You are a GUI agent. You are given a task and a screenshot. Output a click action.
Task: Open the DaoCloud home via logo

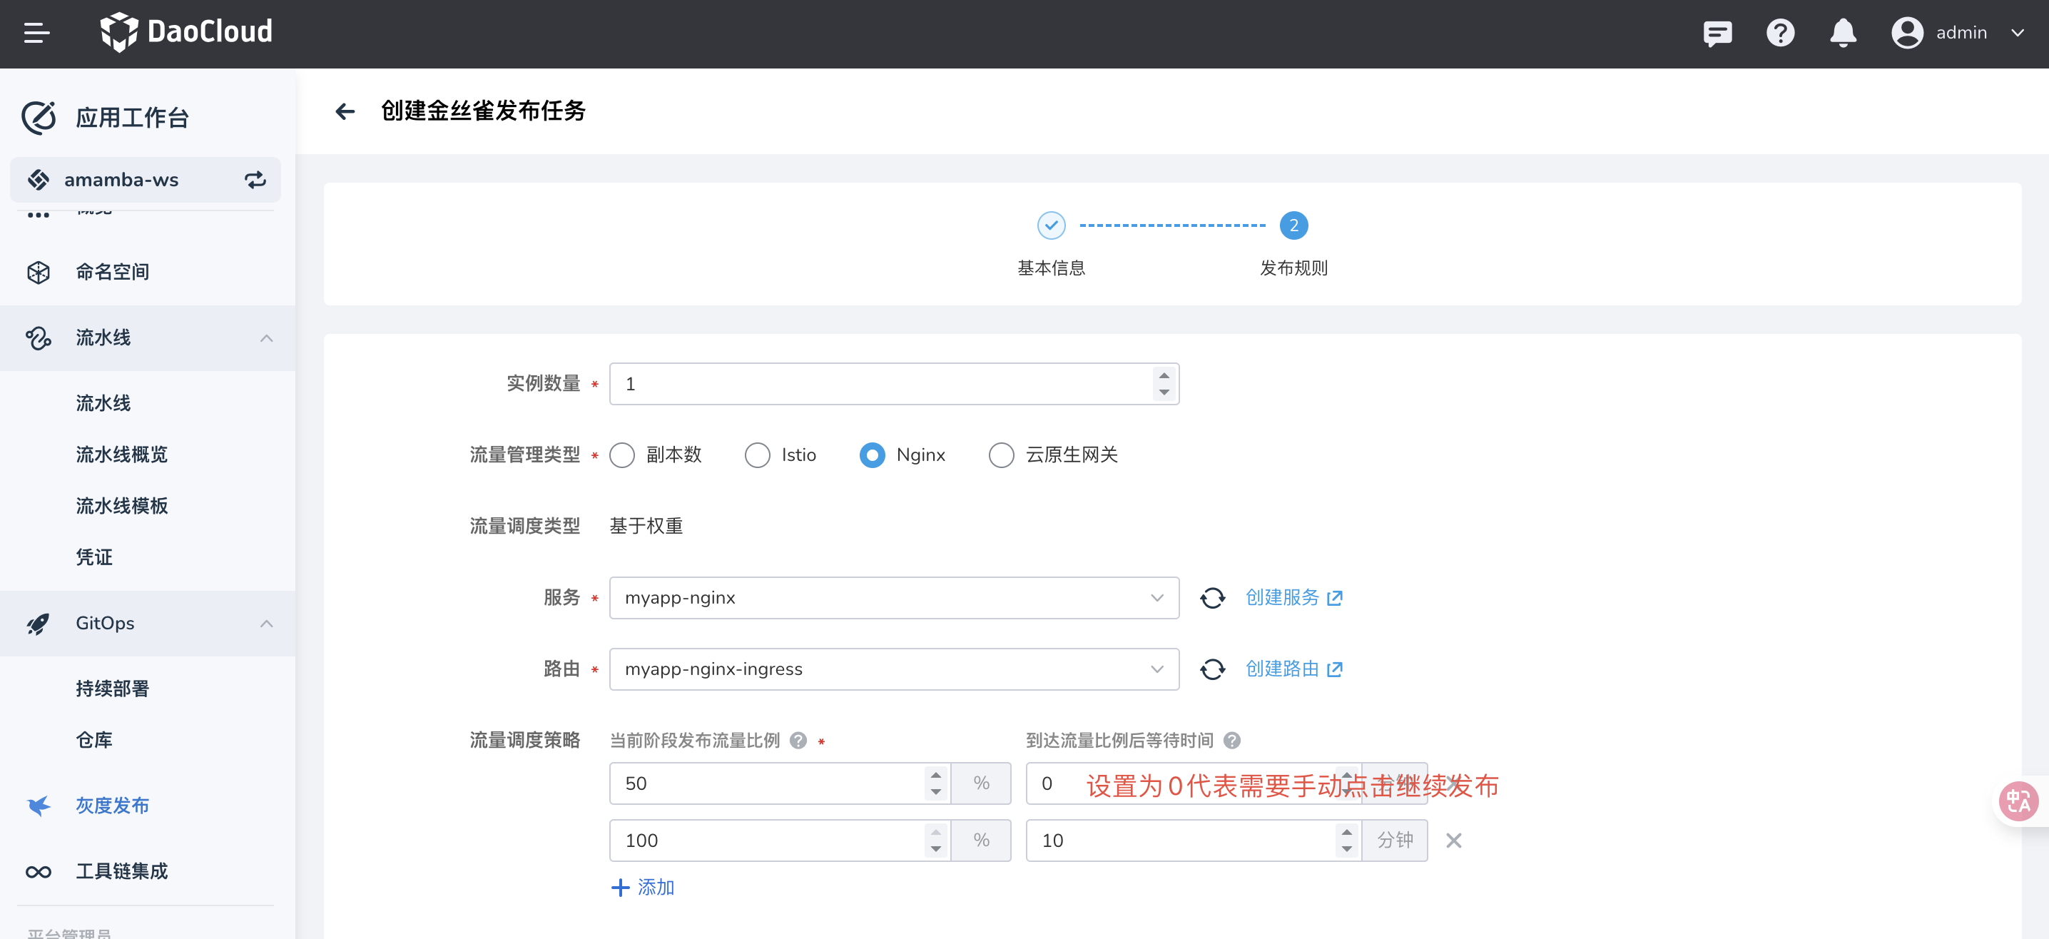[186, 33]
